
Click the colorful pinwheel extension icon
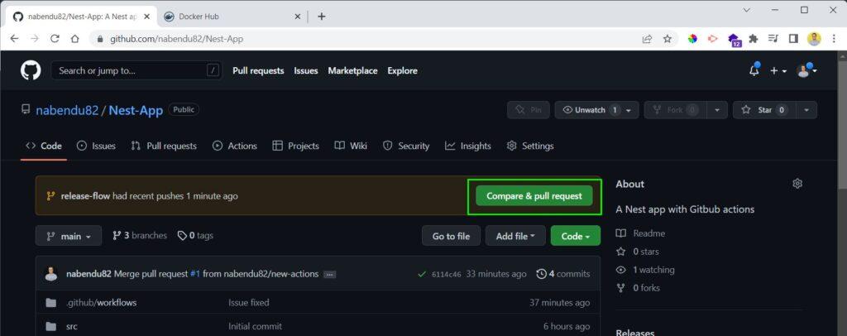[x=692, y=39]
